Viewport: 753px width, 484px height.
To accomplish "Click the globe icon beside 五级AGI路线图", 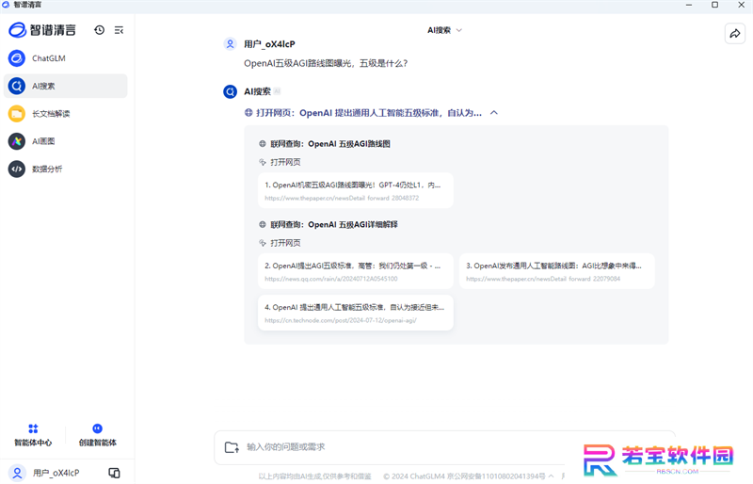I will pos(263,144).
